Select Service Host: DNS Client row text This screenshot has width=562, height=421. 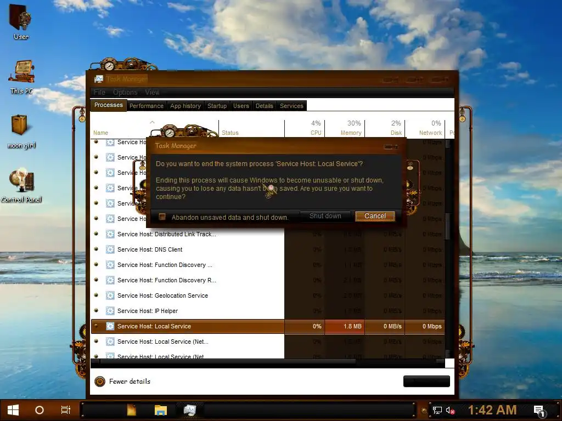[150, 249]
